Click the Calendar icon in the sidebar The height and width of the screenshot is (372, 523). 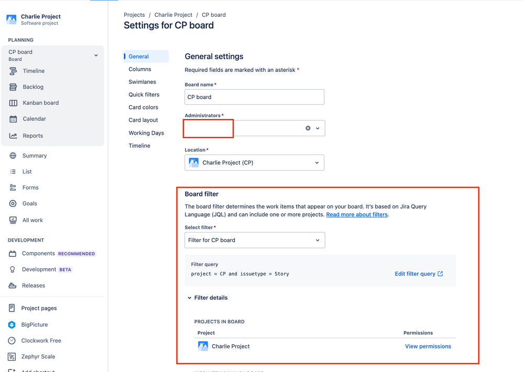pyautogui.click(x=13, y=119)
